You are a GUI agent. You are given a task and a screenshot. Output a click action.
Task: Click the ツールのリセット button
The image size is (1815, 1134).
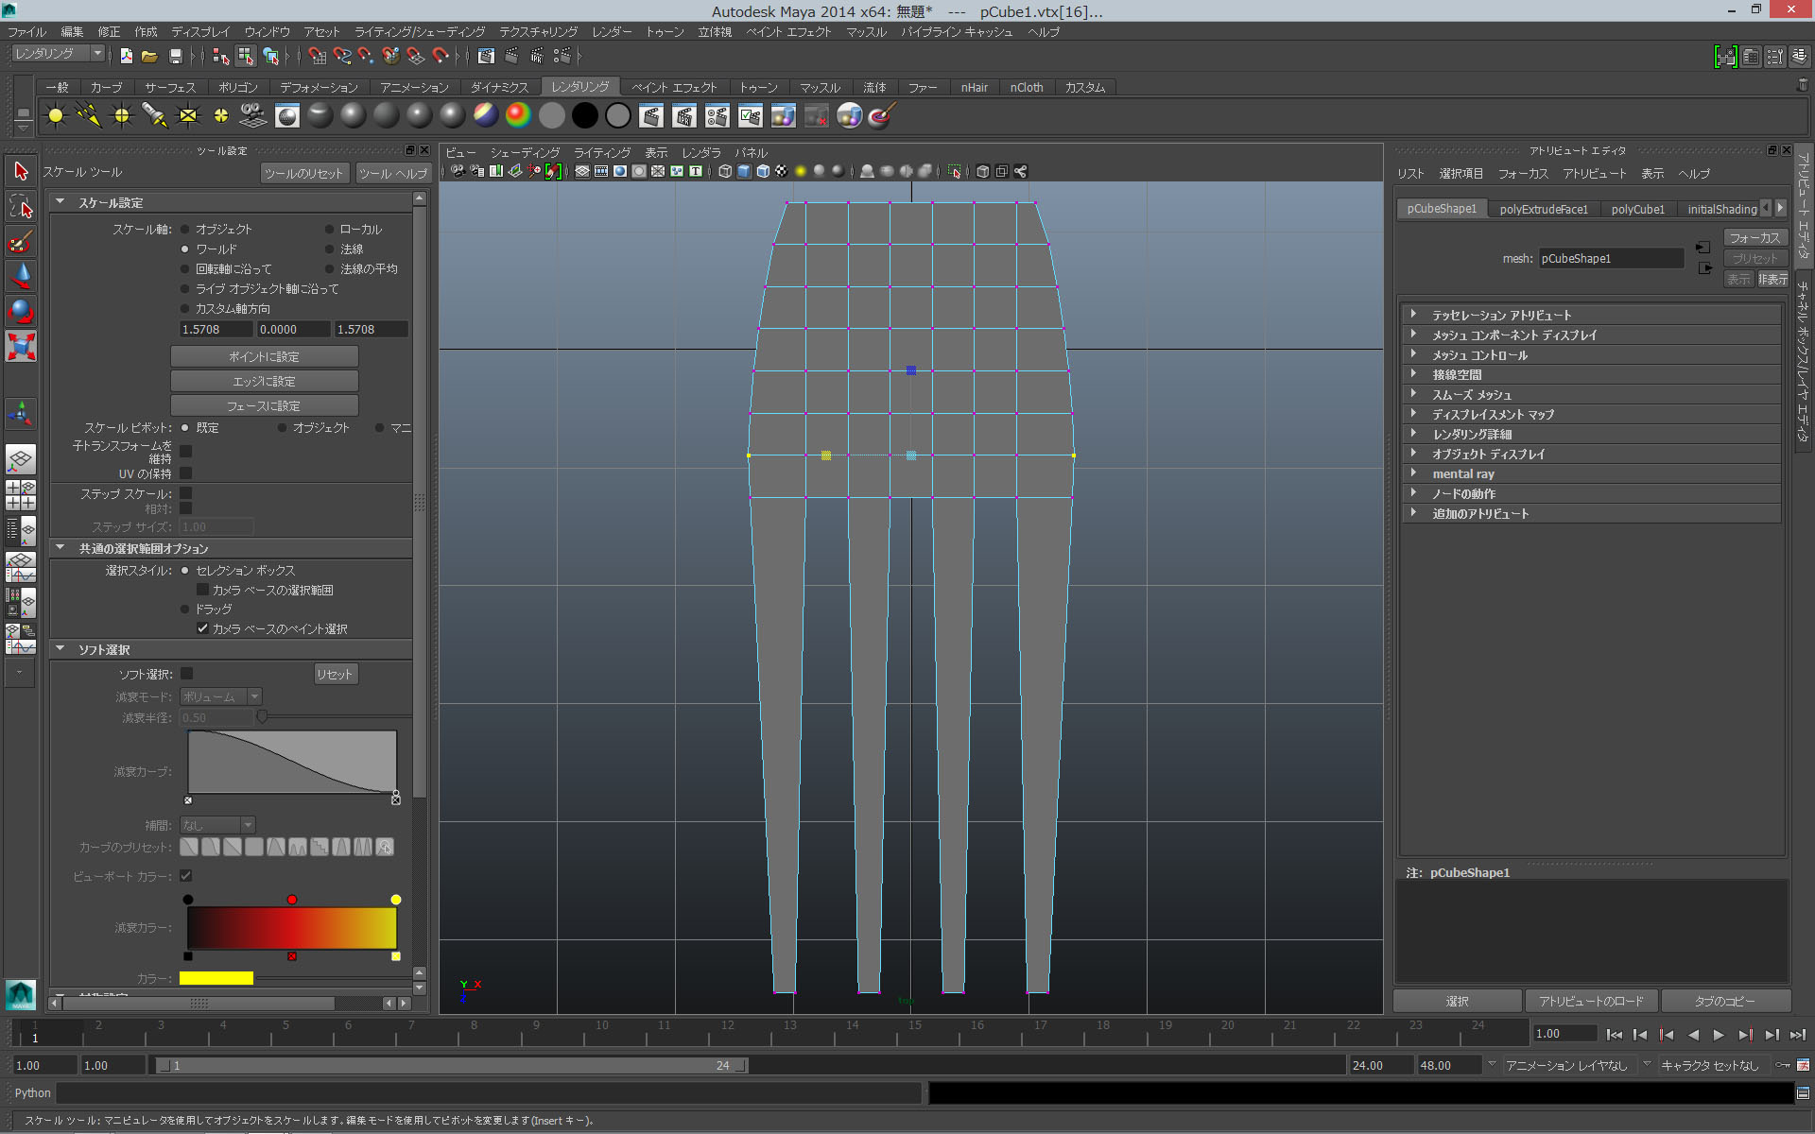click(303, 173)
